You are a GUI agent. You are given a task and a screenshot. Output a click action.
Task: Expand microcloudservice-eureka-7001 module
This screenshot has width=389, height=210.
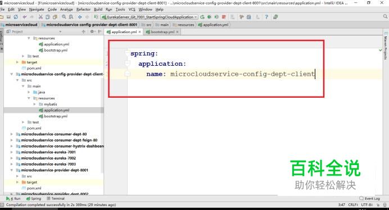(x=12, y=152)
